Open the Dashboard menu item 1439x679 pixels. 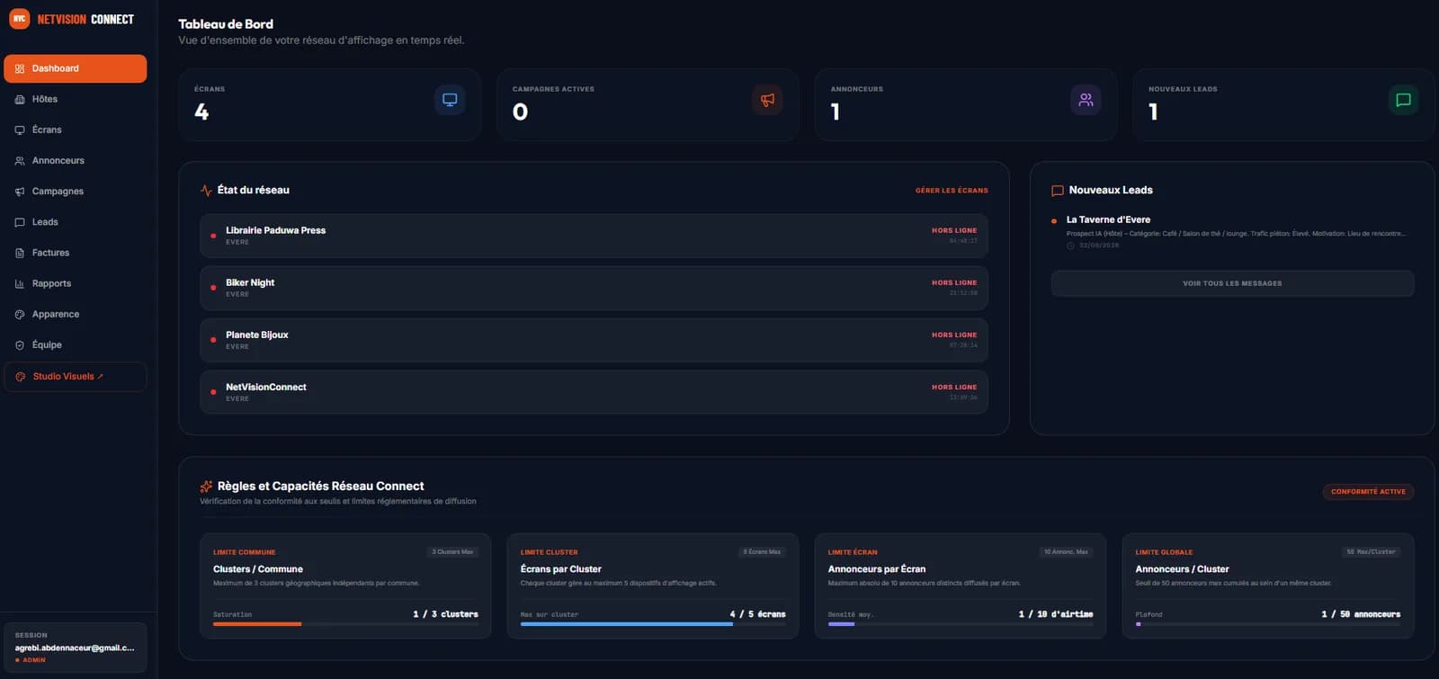tap(75, 68)
